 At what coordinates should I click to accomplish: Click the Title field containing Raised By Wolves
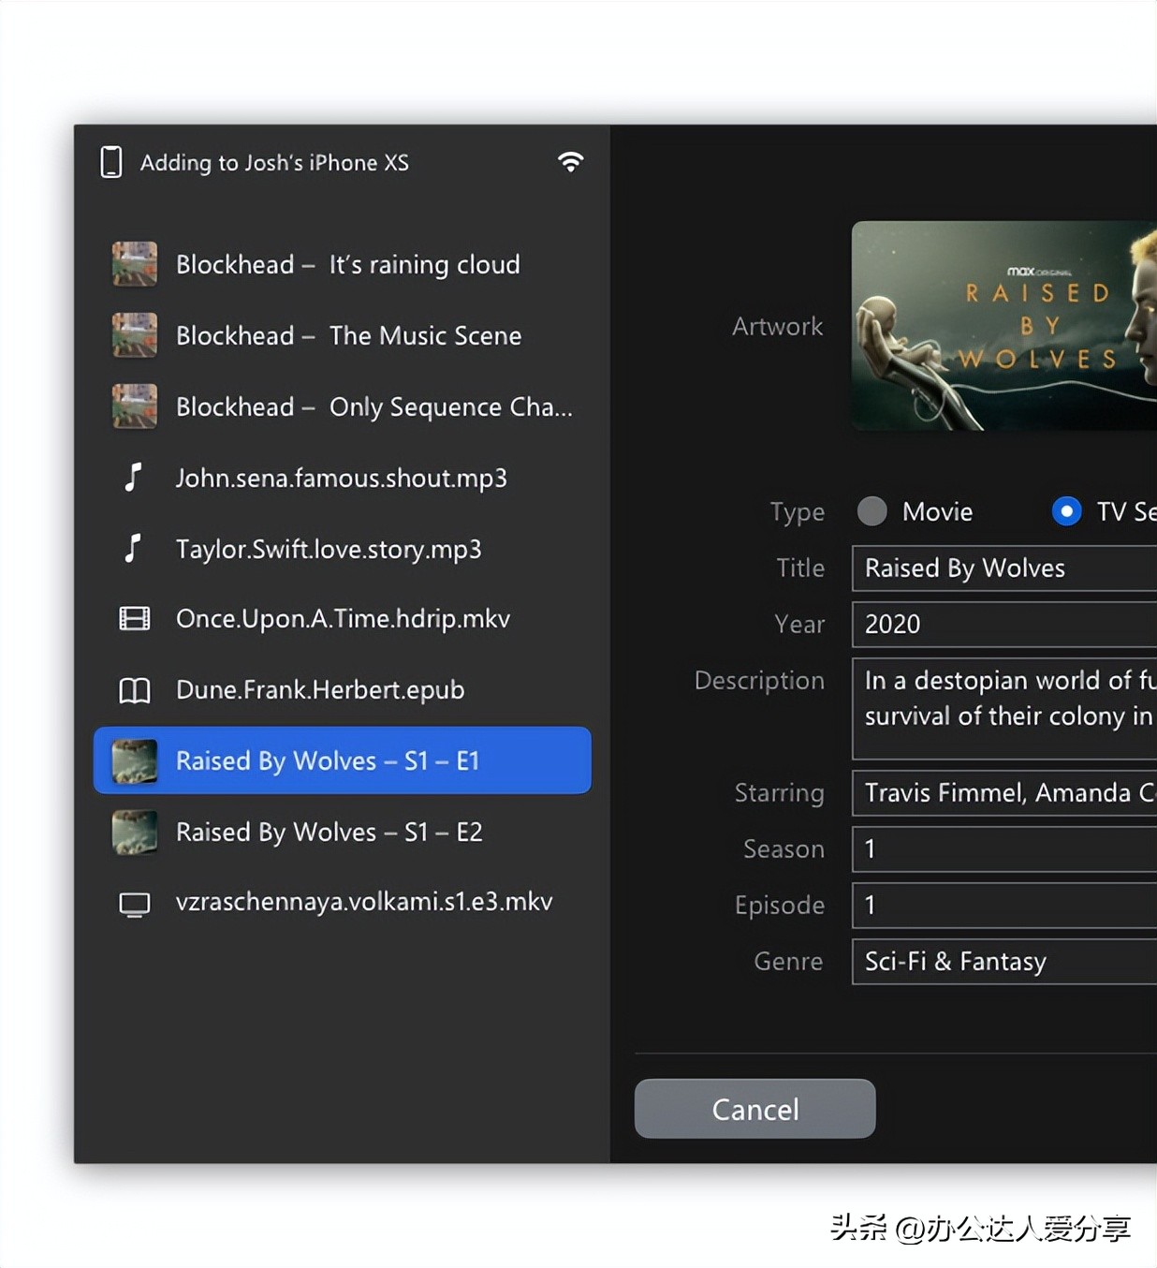pyautogui.click(x=1003, y=568)
